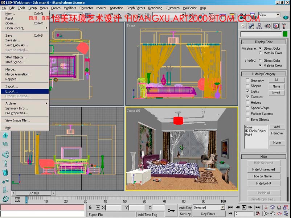The height and width of the screenshot is (218, 291).
Task: Uncheck the Cameras checkbox
Action: [247, 96]
